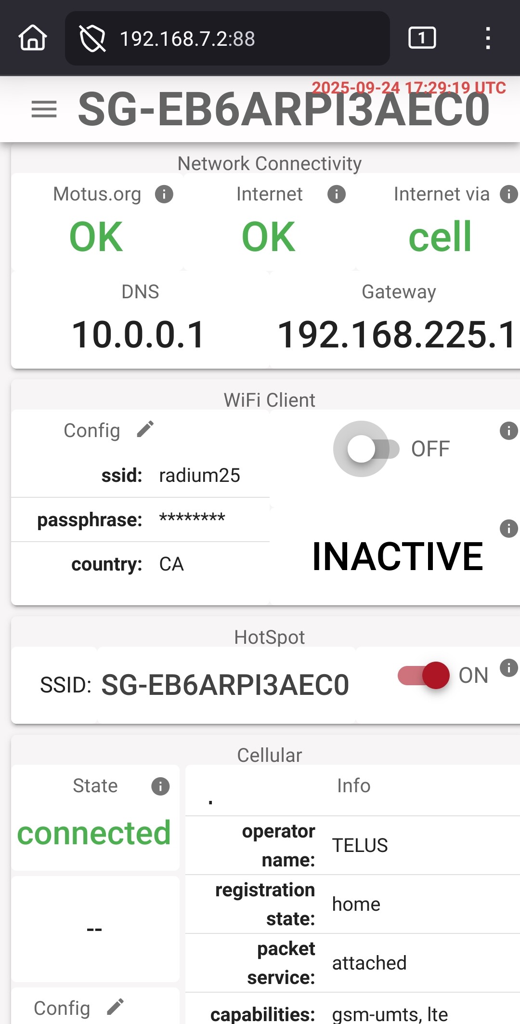
Task: Edit the WiFi Client config
Action: [145, 429]
